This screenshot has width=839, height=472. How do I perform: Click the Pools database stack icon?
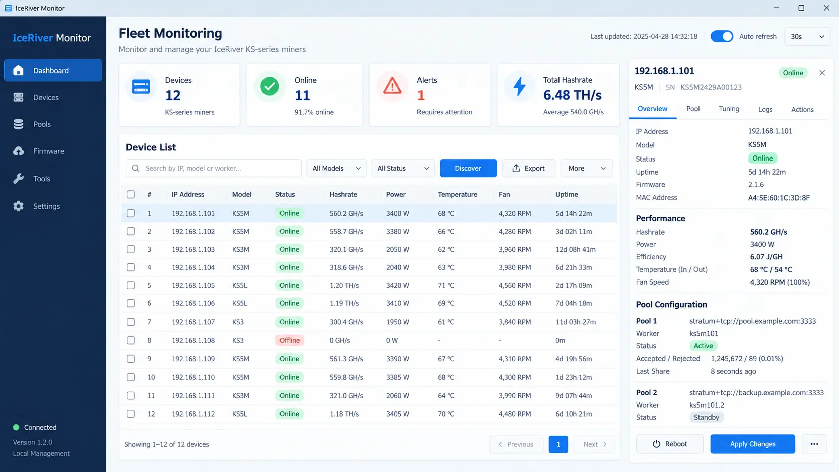click(x=19, y=124)
